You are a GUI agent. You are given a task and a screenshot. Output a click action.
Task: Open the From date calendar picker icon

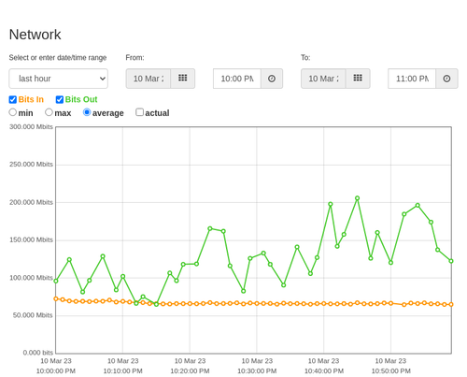coord(183,79)
